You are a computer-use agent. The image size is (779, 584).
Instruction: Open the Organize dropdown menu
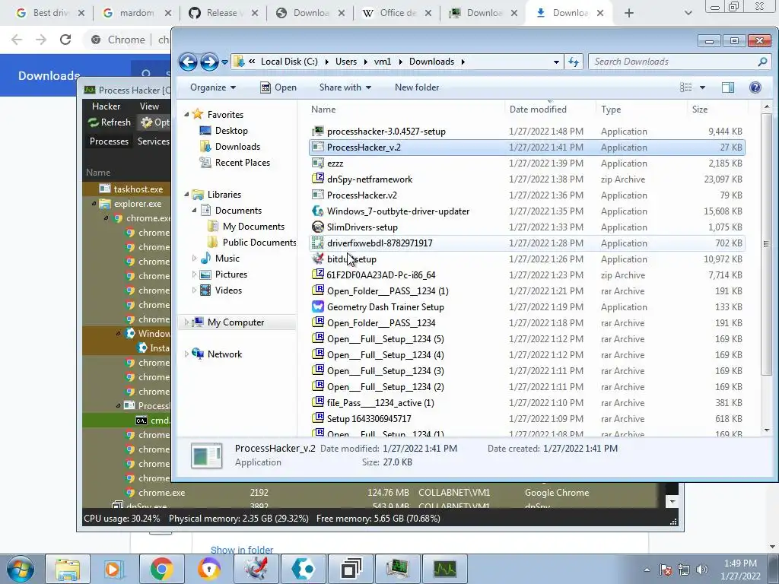click(213, 87)
